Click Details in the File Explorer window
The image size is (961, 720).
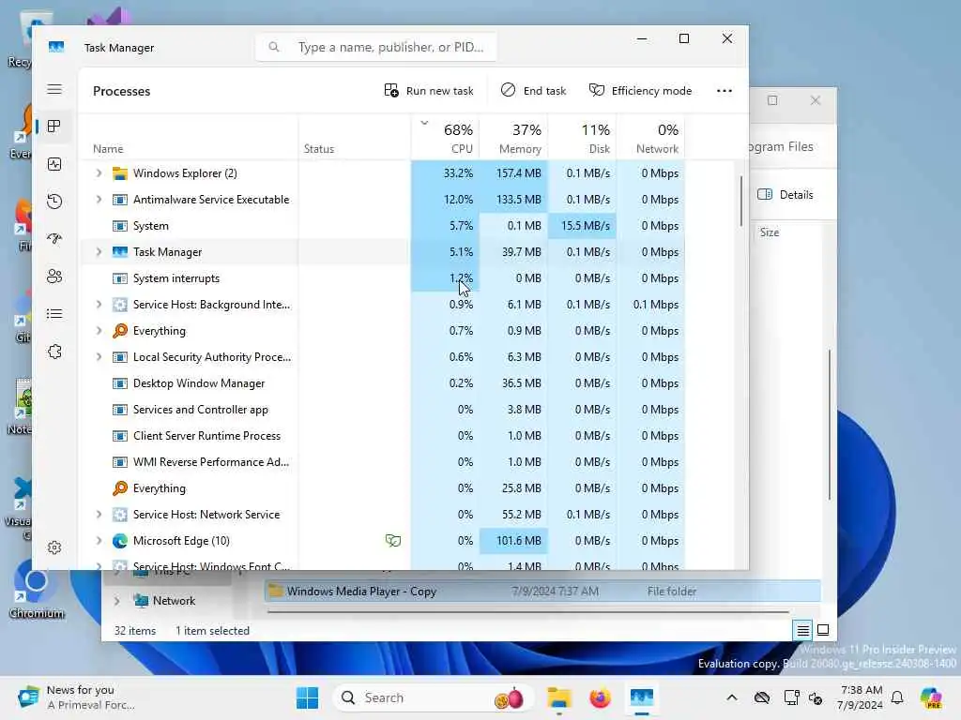coord(786,195)
